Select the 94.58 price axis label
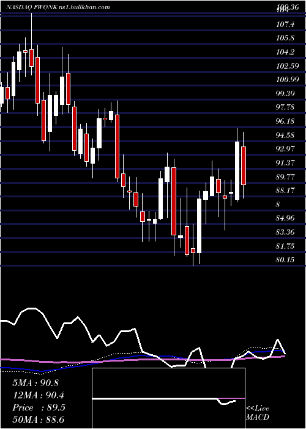The image size is (306, 429). [x=286, y=135]
